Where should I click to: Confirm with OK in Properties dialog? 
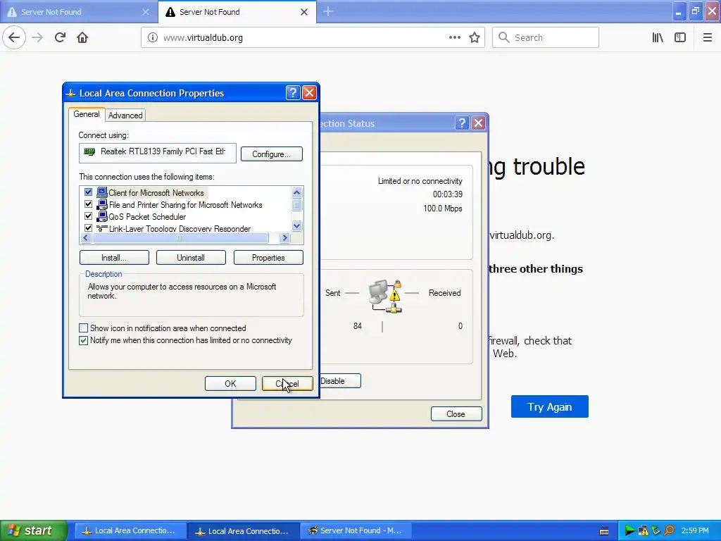click(x=230, y=384)
